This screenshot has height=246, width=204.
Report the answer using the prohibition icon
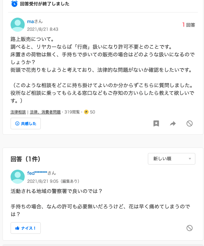click(190, 228)
